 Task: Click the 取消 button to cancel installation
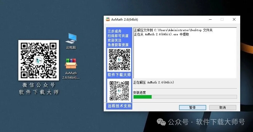(223, 107)
